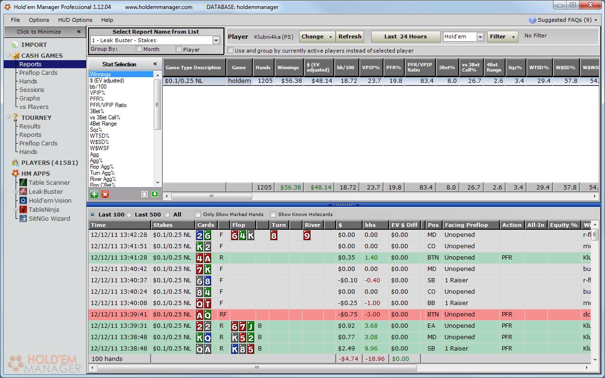The height and width of the screenshot is (378, 605).
Task: Open the Hold'em game type dropdown
Action: (480, 36)
